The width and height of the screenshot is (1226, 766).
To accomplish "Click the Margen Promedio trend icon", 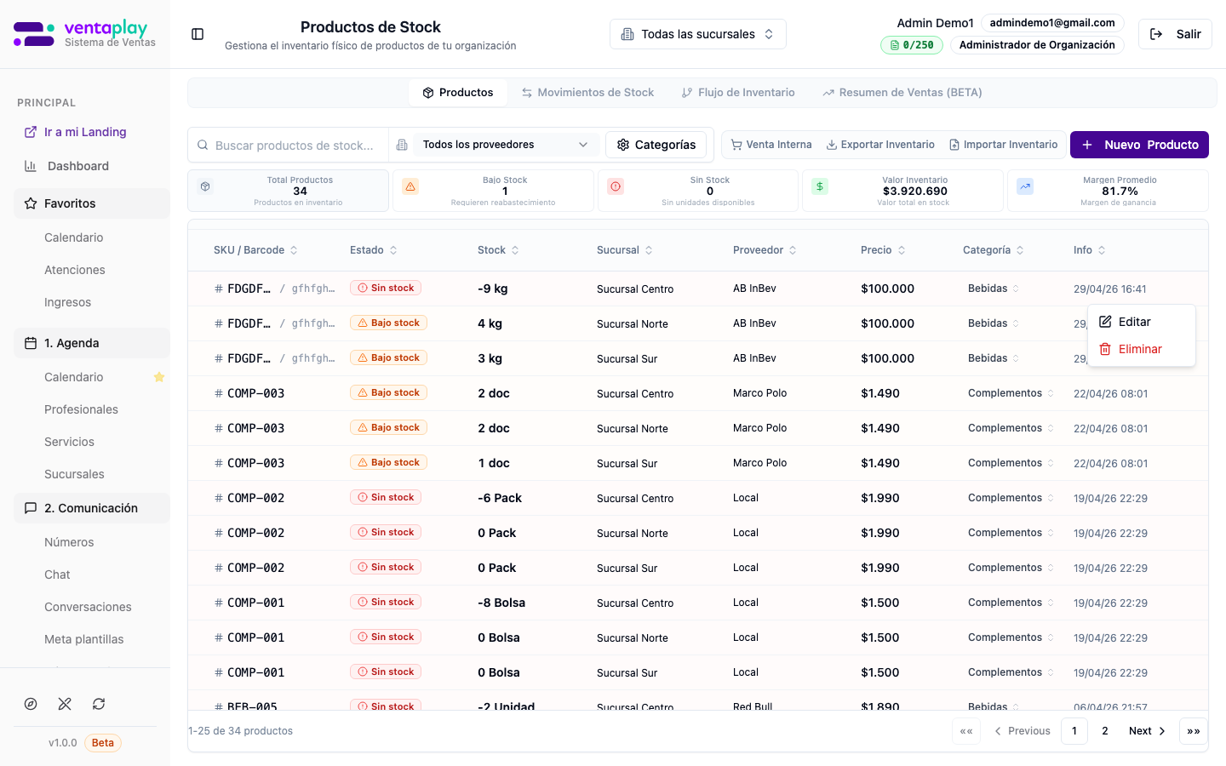I will (x=1025, y=186).
